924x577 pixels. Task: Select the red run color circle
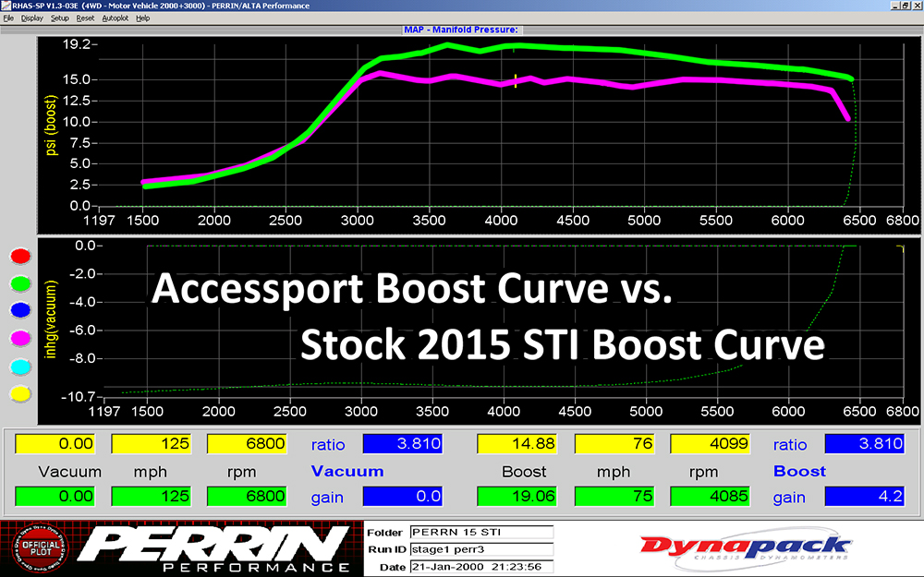[x=20, y=256]
